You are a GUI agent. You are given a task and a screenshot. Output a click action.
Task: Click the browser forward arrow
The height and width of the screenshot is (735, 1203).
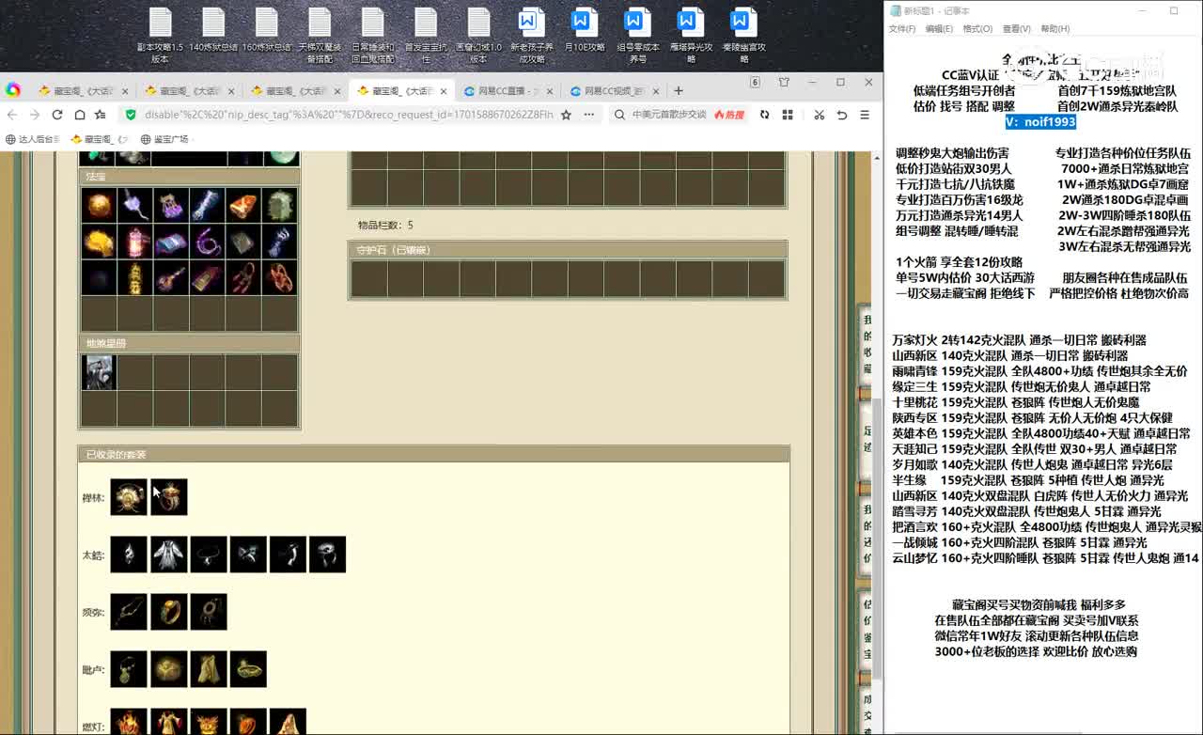pyautogui.click(x=35, y=115)
